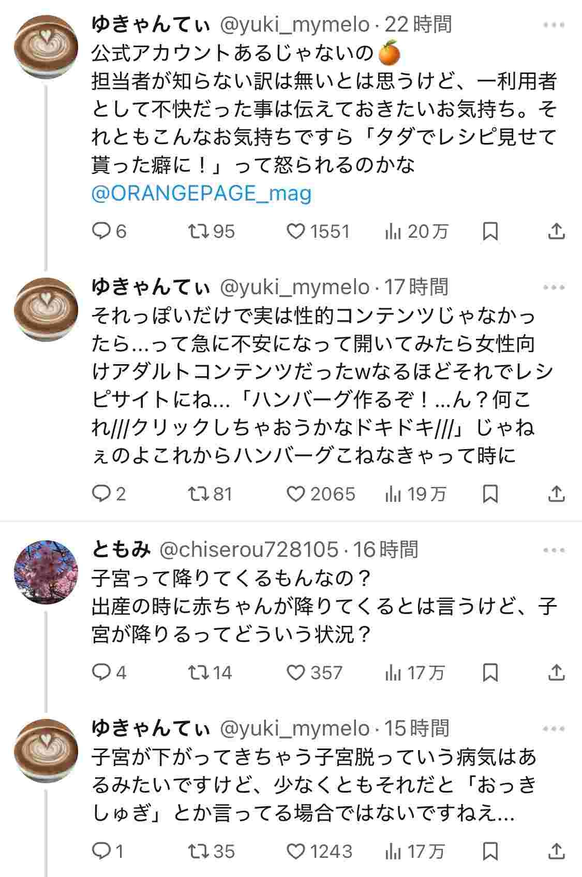Like ともみ's tweet with 357 likes
Screen dimensions: 582x877
click(296, 672)
